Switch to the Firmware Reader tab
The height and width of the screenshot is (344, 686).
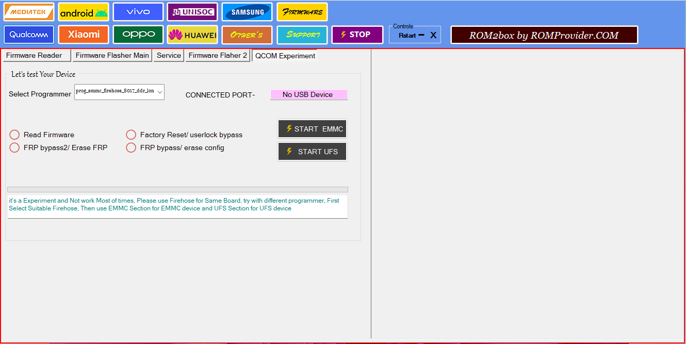(35, 55)
